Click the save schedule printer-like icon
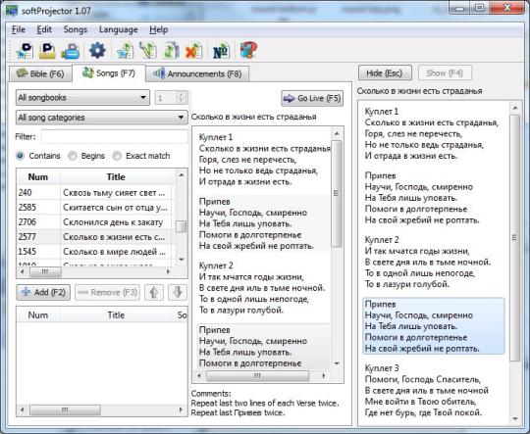 tap(71, 51)
